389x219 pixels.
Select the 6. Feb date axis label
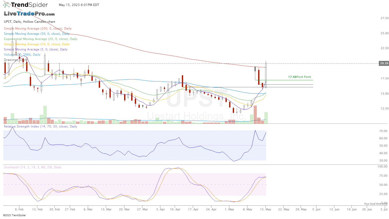click(19, 209)
